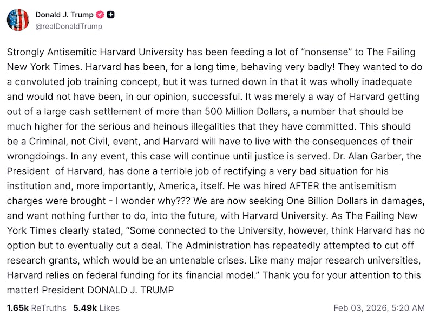
Task: Click the Donald J. Trump display name
Action: point(63,15)
